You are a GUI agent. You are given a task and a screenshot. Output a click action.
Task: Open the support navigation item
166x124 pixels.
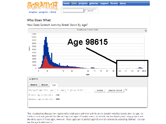[x=104, y=3]
